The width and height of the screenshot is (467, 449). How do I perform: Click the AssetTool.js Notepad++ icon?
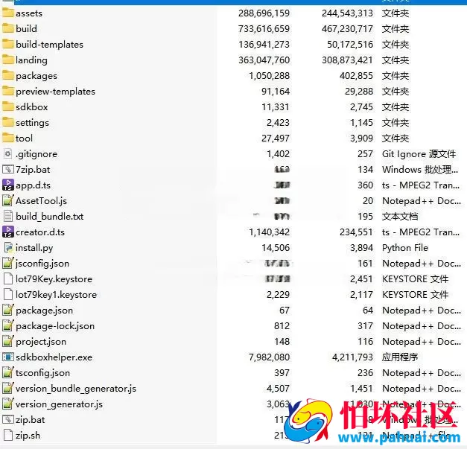[x=8, y=200]
